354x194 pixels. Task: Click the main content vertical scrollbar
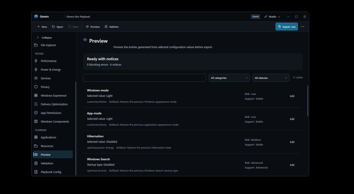[308, 101]
